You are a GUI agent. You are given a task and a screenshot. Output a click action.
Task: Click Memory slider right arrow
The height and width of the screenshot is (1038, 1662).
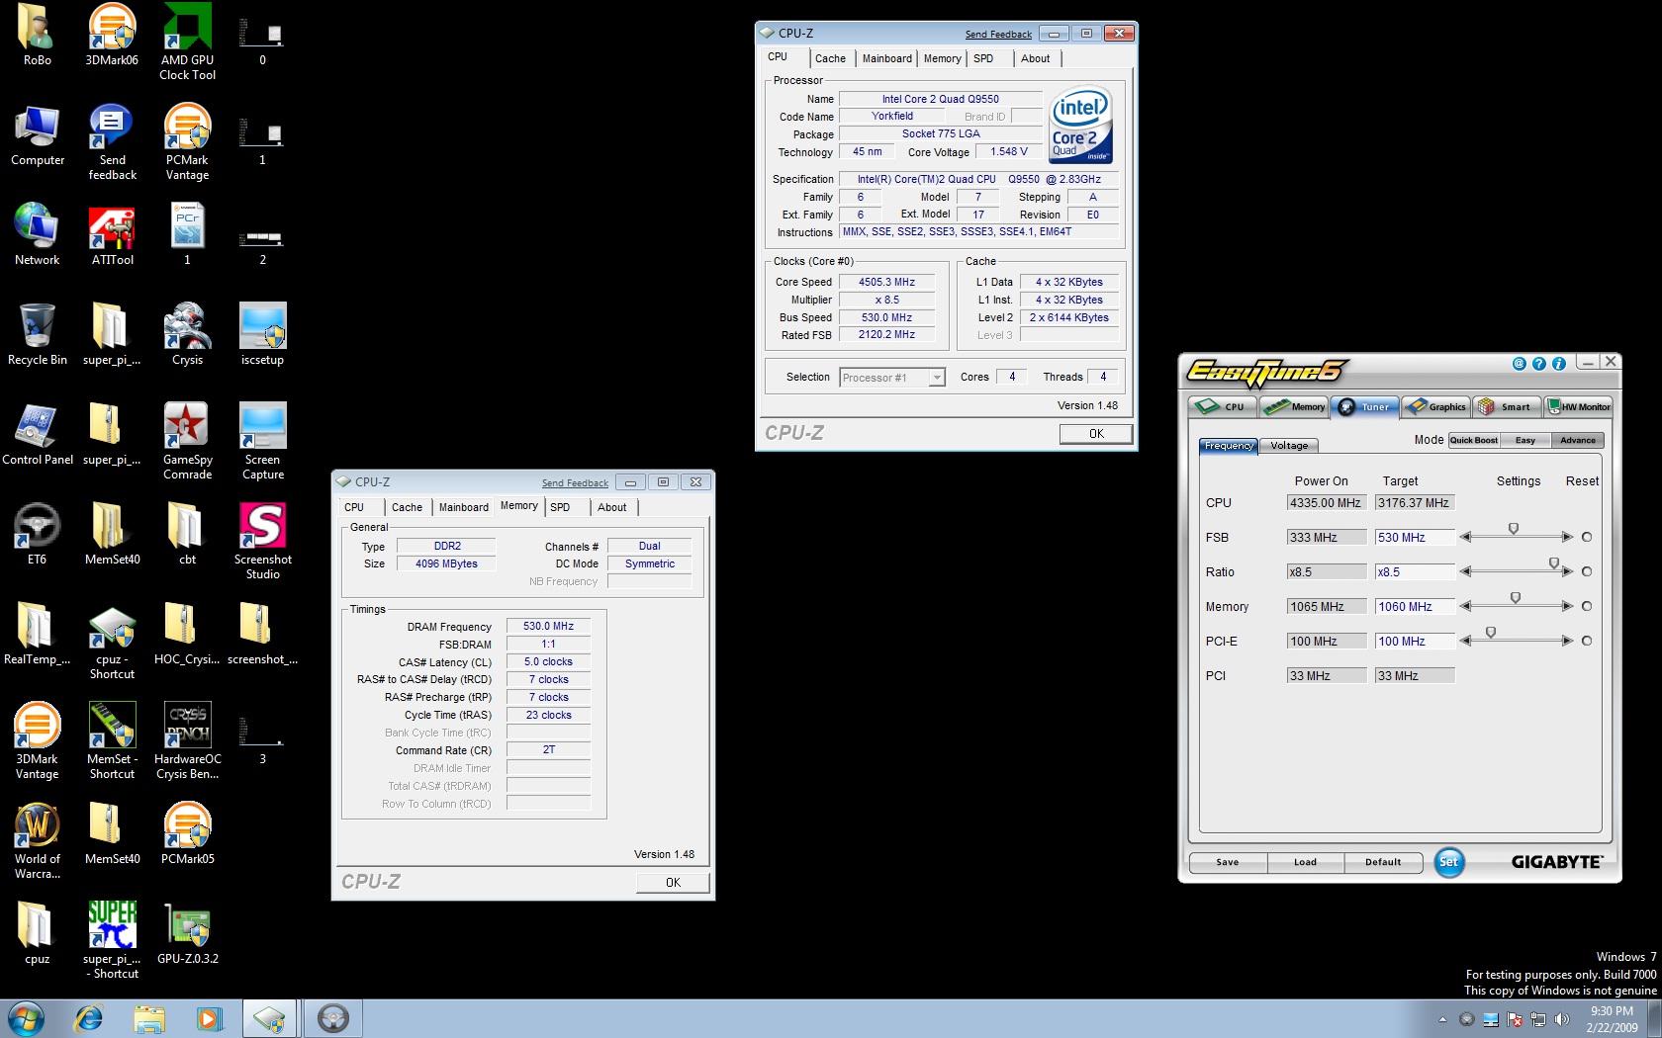click(1567, 606)
